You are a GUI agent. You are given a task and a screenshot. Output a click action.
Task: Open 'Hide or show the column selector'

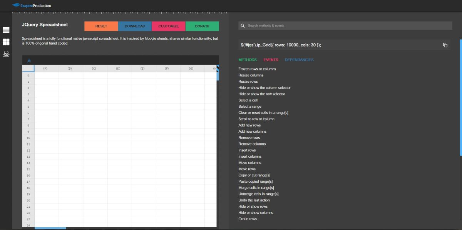tap(264, 88)
